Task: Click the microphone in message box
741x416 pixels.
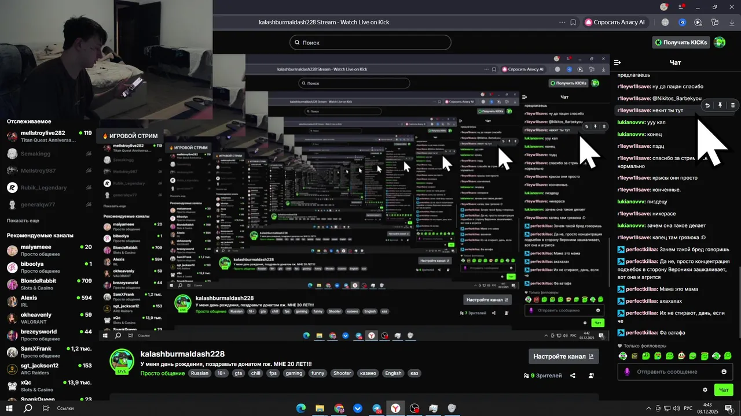Action: coord(627,372)
